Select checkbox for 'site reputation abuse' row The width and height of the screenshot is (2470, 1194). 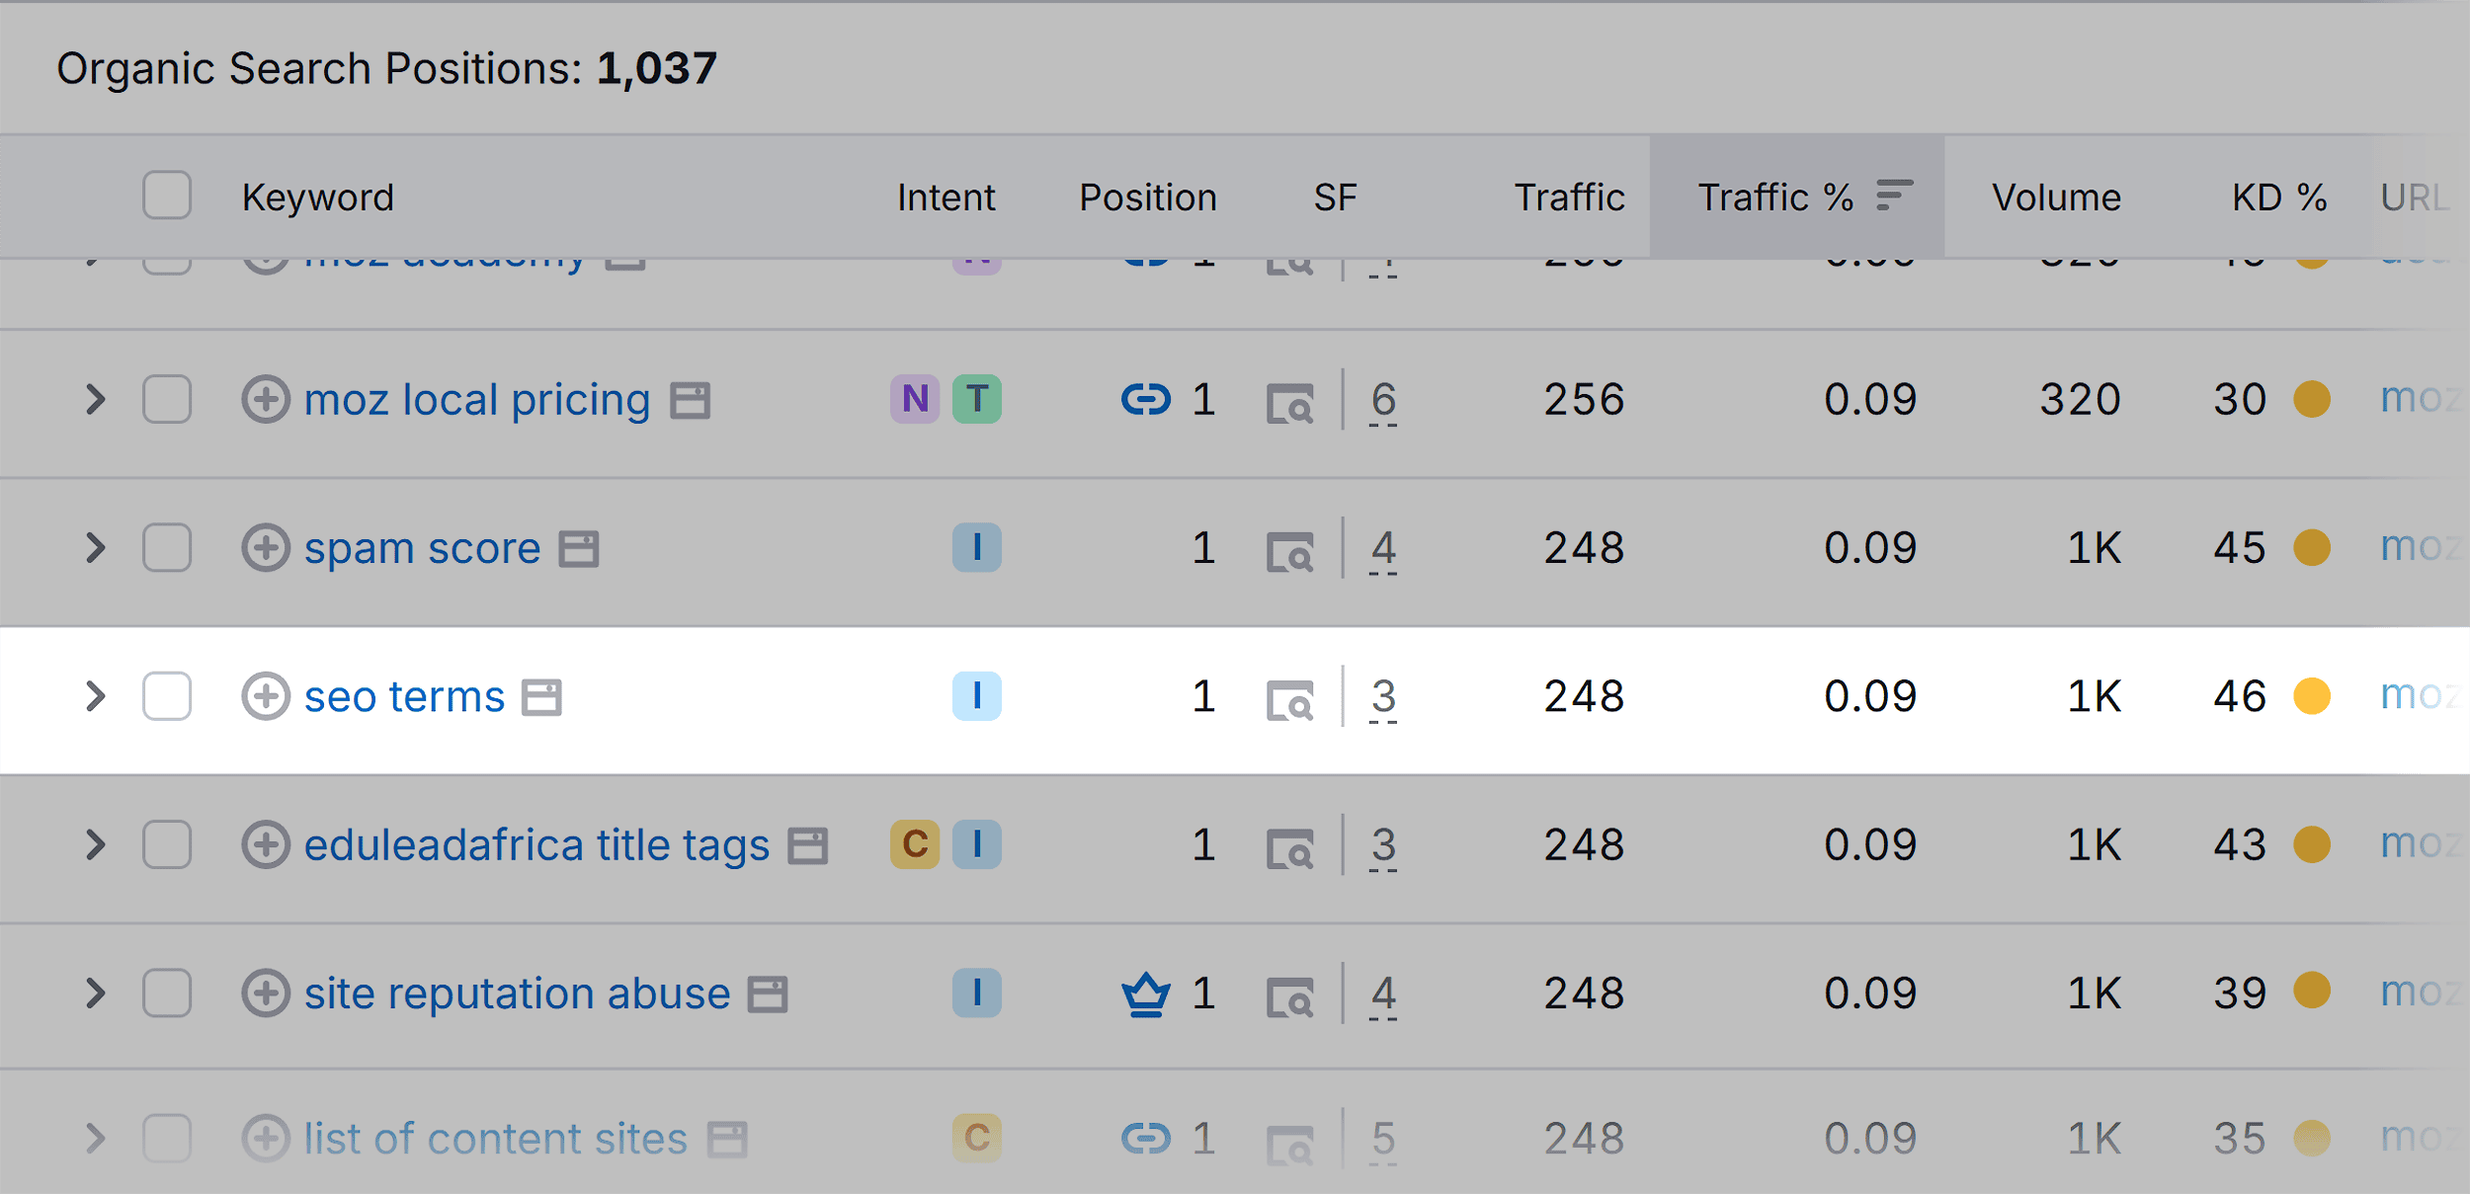[x=167, y=993]
